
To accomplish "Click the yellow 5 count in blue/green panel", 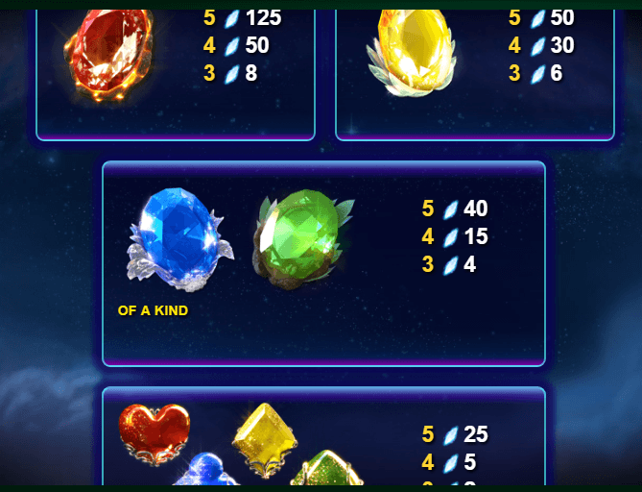I will (428, 209).
